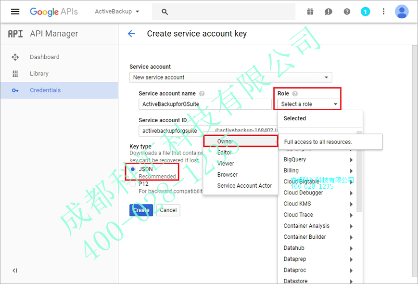Image resolution: width=418 pixels, height=284 pixels.
Task: Click the Google APIs logo
Action: [x=54, y=12]
